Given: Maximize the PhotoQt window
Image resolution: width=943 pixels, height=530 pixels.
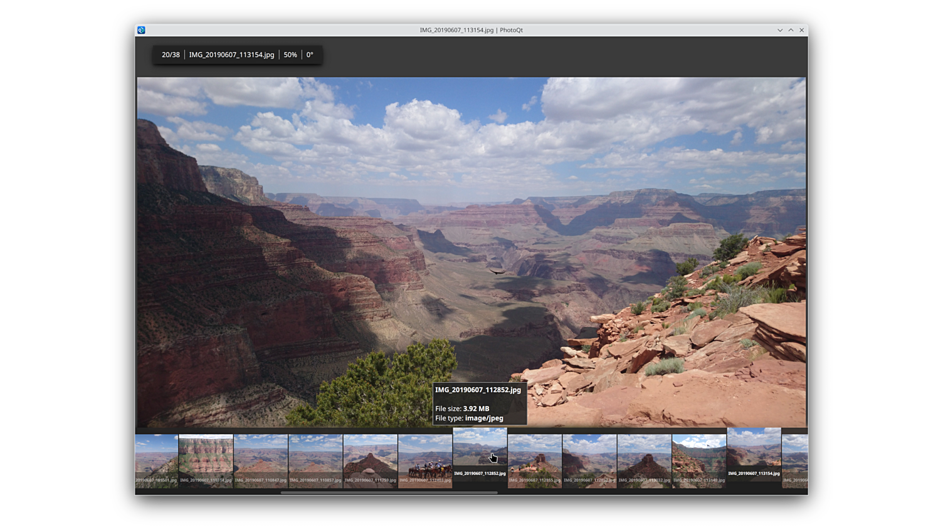Looking at the screenshot, I should 791,30.
